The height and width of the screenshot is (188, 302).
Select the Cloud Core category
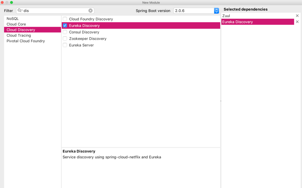33,24
